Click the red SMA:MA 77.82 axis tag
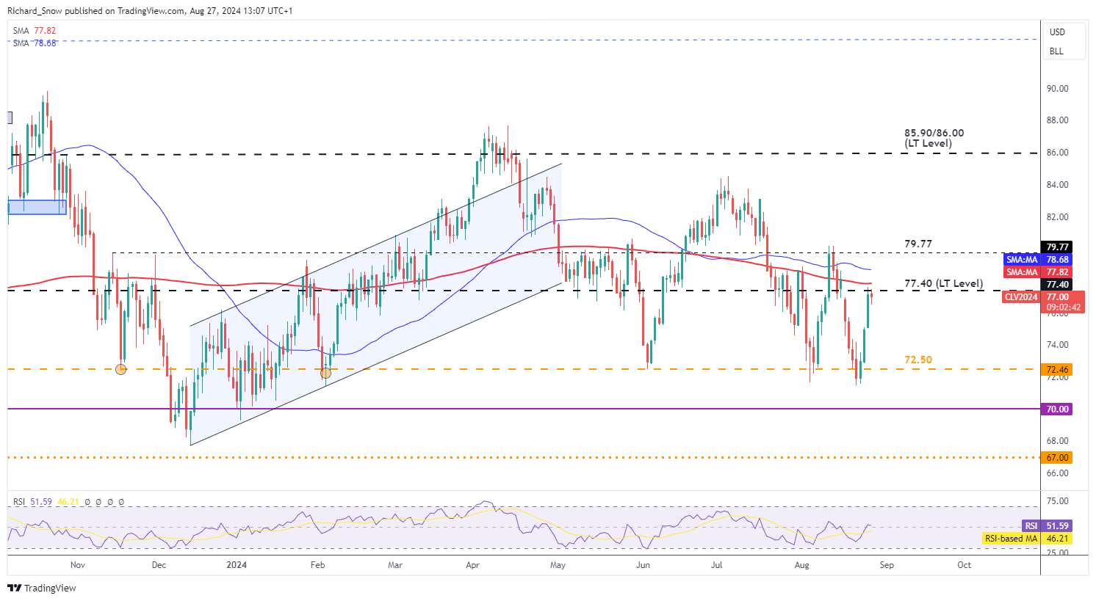This screenshot has width=1096, height=601. pyautogui.click(x=1036, y=272)
